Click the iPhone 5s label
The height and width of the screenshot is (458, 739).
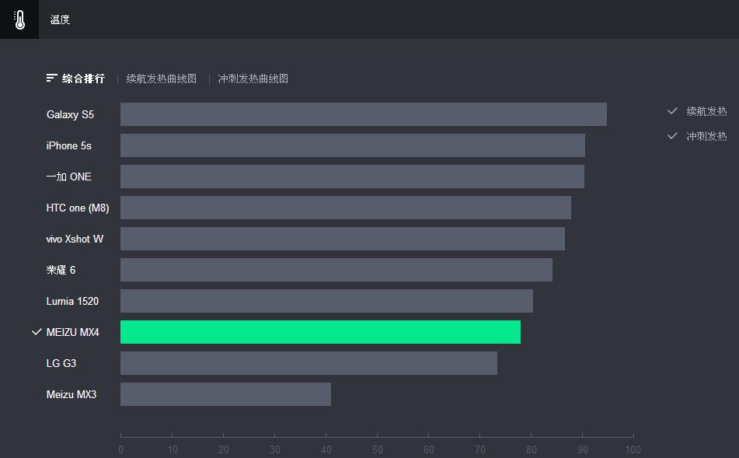coord(69,145)
